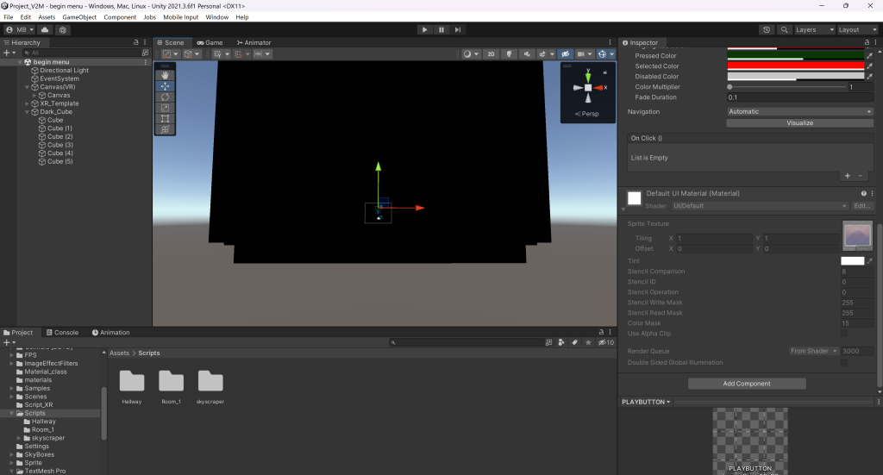Click the Add Component button
This screenshot has width=883, height=475.
point(747,384)
